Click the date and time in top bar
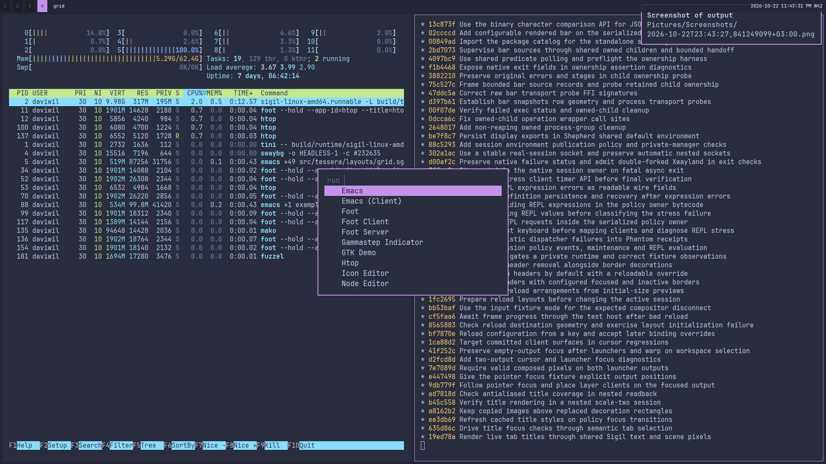This screenshot has height=464, width=826. click(786, 6)
